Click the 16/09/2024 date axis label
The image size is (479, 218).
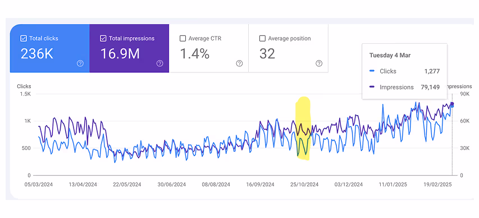pos(260,185)
